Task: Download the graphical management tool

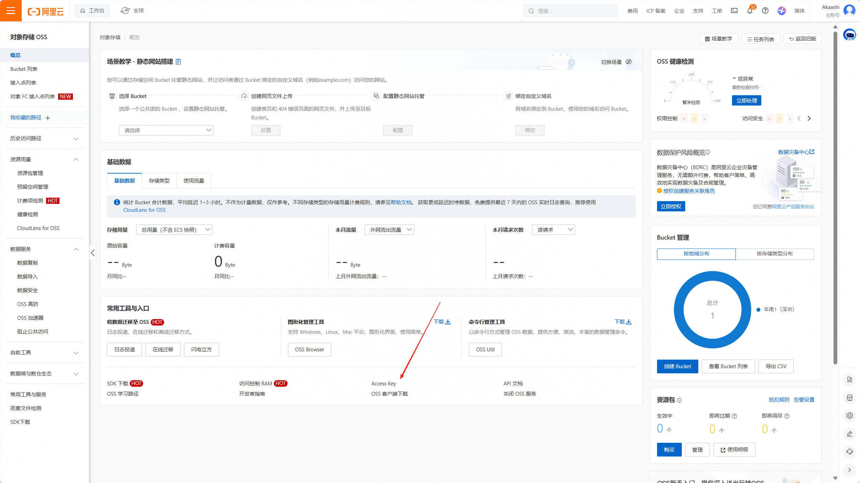Action: pos(442,322)
